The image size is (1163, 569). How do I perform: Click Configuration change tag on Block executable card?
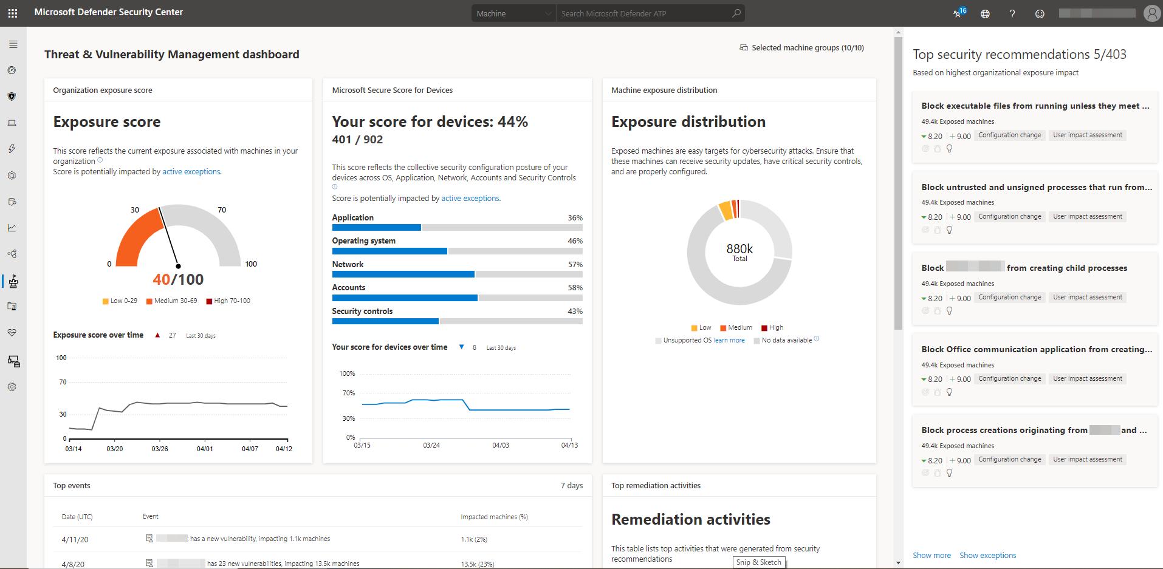(1009, 135)
